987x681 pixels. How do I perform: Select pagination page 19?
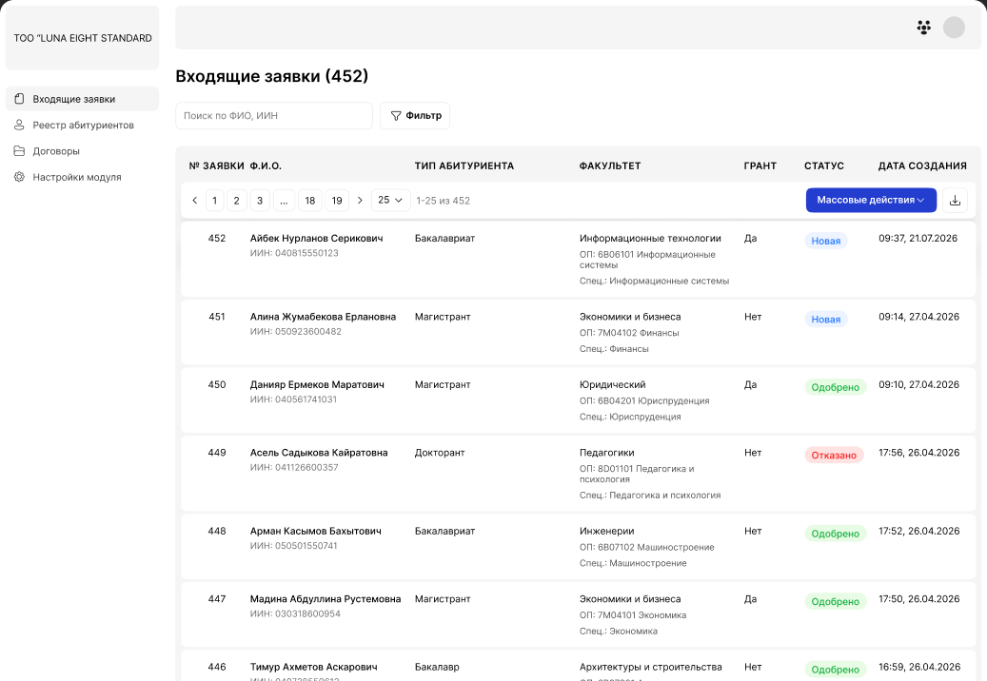click(x=337, y=201)
